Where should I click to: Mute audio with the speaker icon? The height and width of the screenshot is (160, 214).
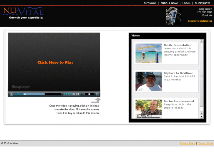click(x=84, y=94)
